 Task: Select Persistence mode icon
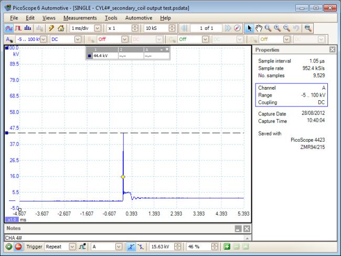tap(18, 28)
